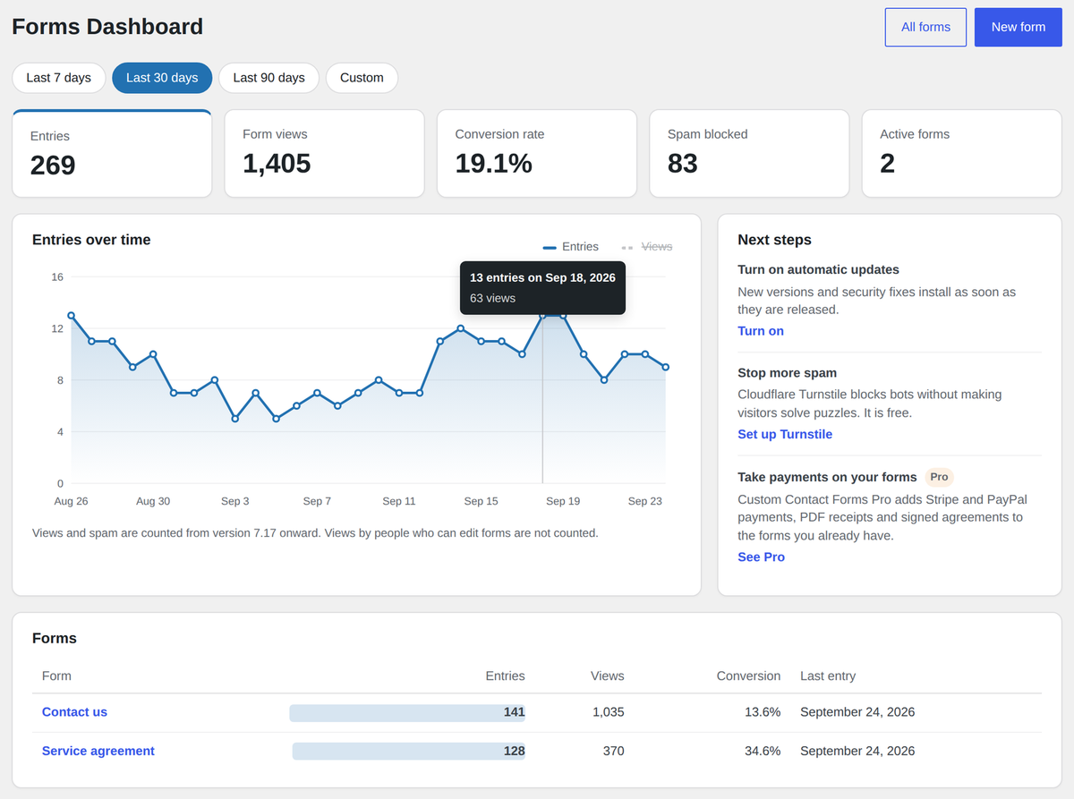Click the Stop more spam heading
Viewport: 1074px width, 799px height.
tap(787, 372)
